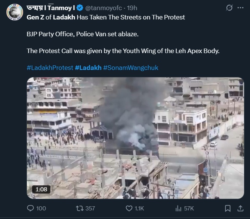Click the 19h timestamp

point(132,8)
